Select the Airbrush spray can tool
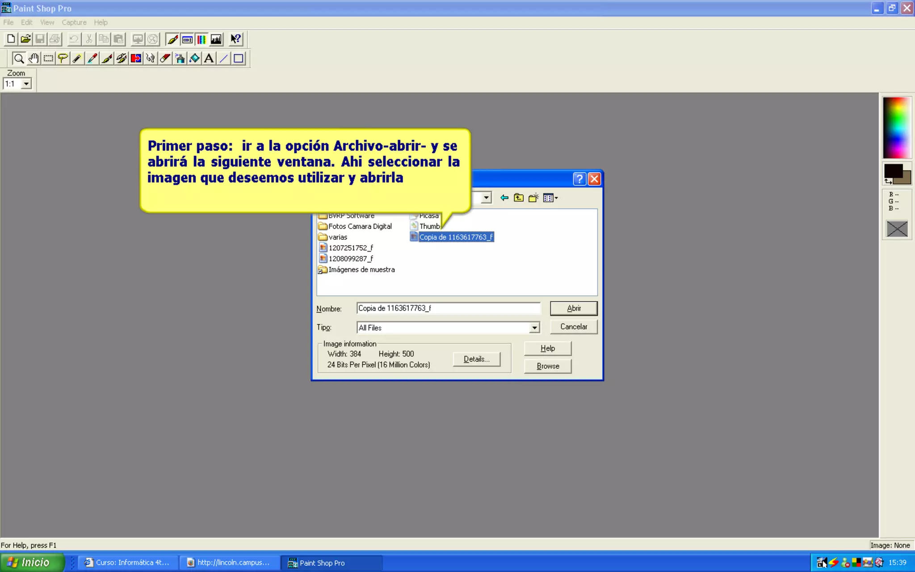915x572 pixels. 180,59
